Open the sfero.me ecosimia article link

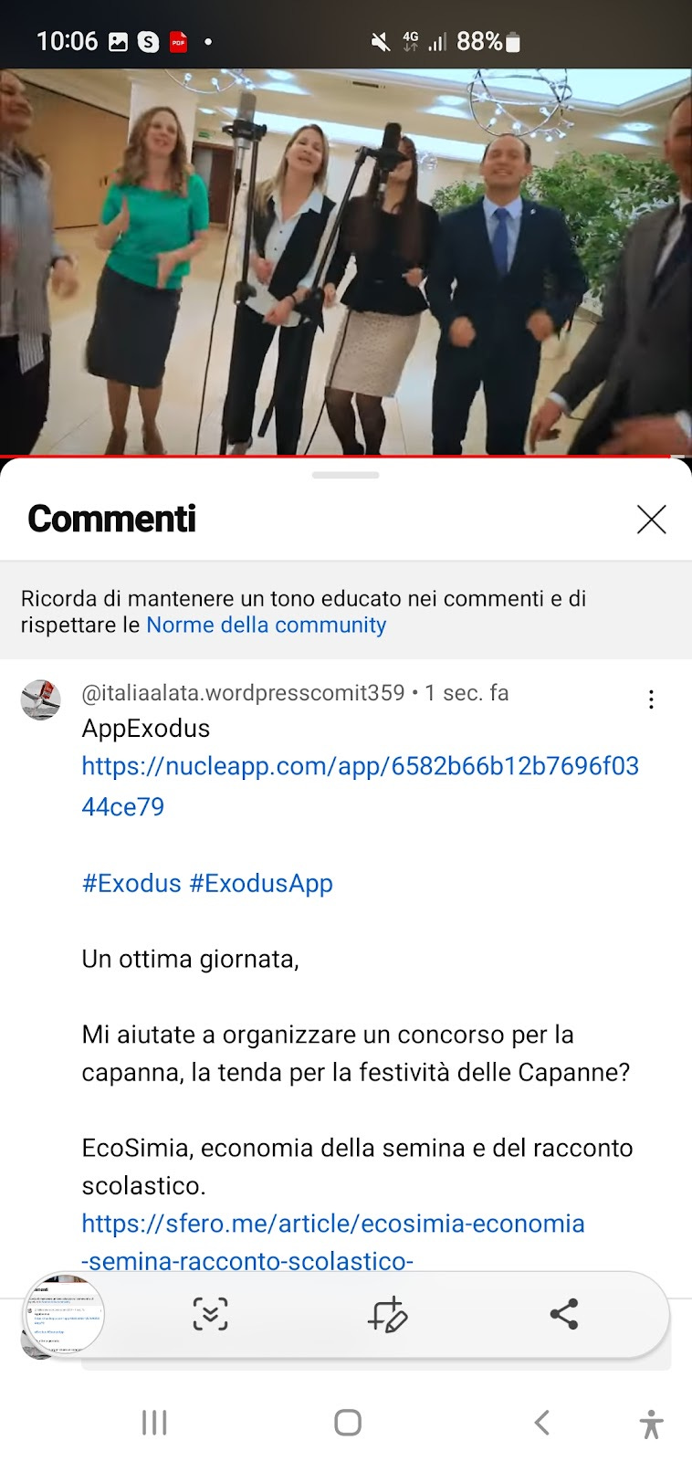[x=333, y=1242]
